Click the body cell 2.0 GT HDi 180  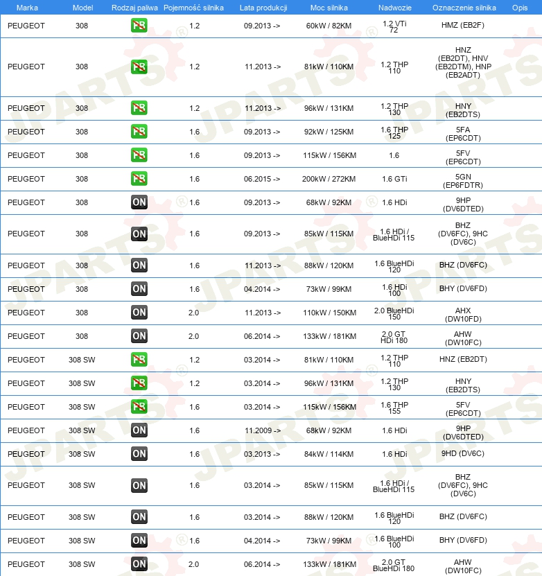394,338
